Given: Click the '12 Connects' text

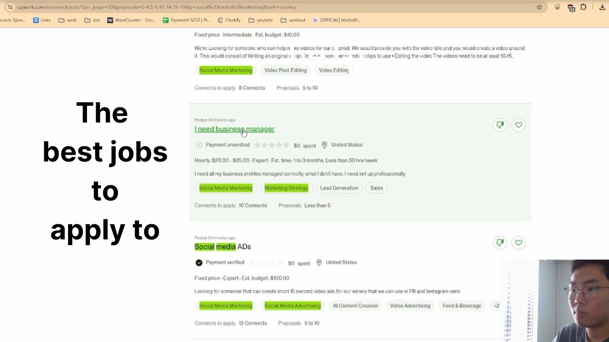Looking at the screenshot, I should pos(253,323).
